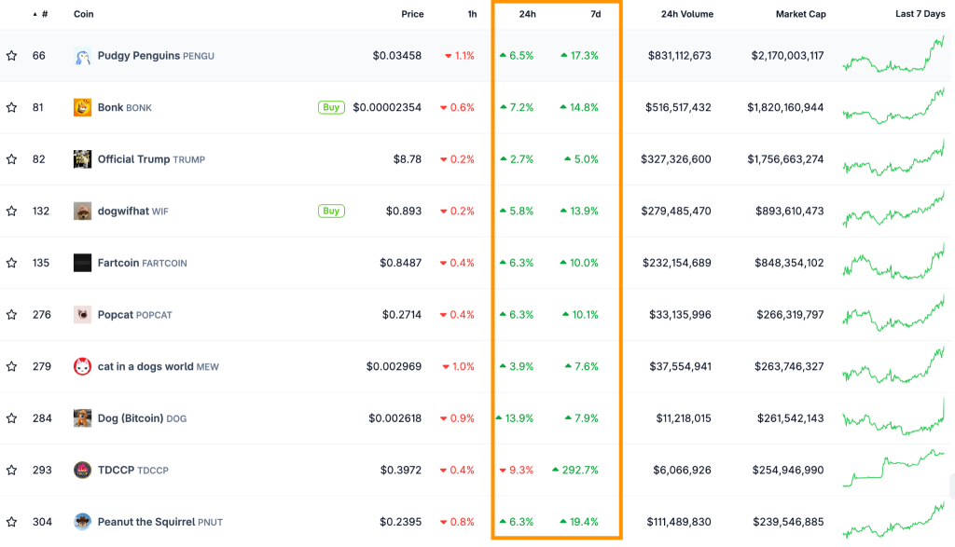Open Fartcoin 7-day sparkline chart
This screenshot has height=547, width=955.
click(x=893, y=261)
